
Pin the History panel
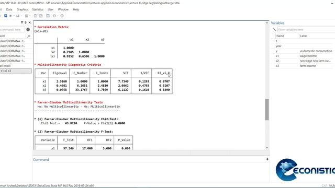coord(26,22)
